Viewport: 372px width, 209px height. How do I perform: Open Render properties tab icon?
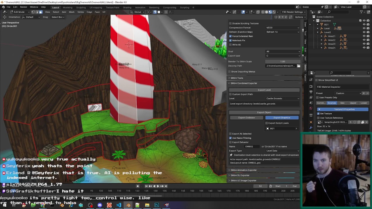tap(311, 86)
